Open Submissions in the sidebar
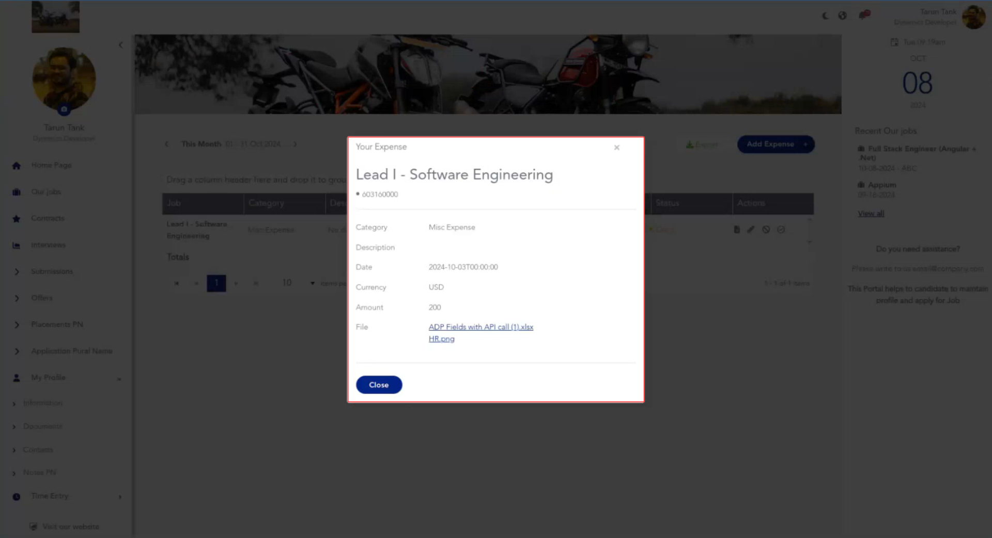The width and height of the screenshot is (992, 538). click(x=52, y=272)
